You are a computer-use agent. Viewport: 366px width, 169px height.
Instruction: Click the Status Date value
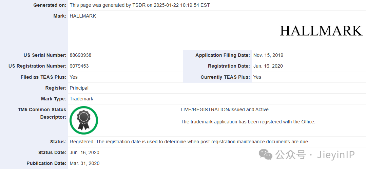click(84, 152)
